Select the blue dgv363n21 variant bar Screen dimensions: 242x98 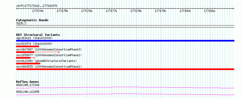(125, 41)
